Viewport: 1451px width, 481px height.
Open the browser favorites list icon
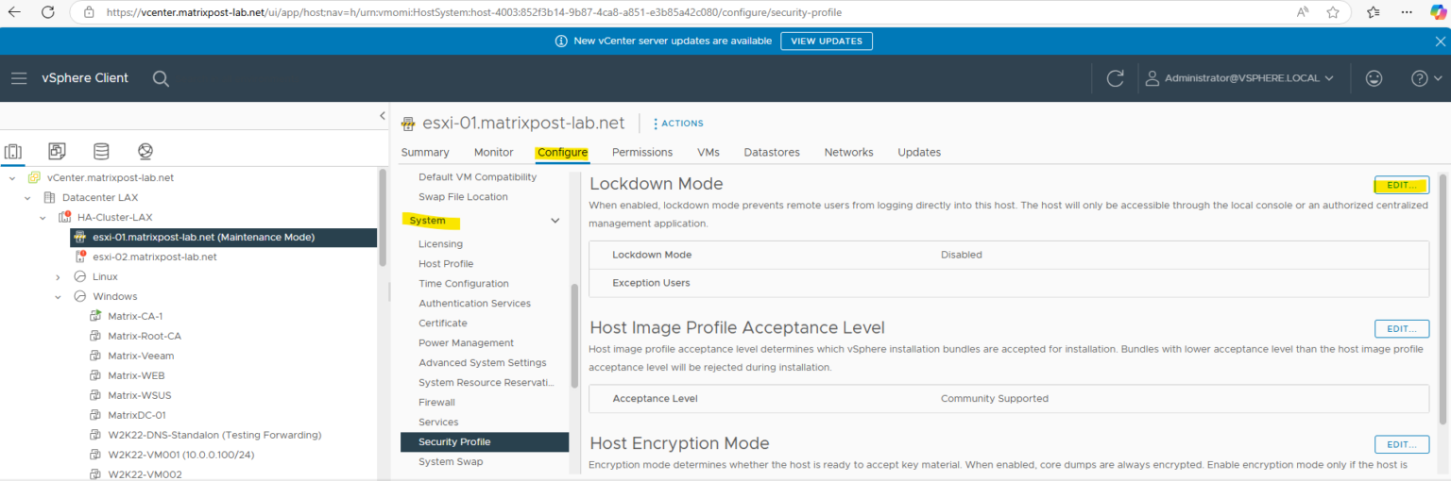(x=1373, y=12)
